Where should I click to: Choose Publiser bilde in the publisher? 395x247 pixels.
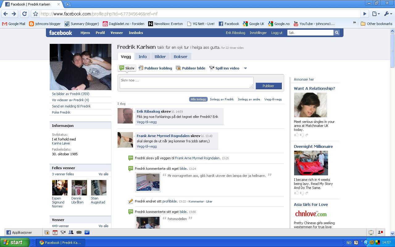tap(190, 68)
